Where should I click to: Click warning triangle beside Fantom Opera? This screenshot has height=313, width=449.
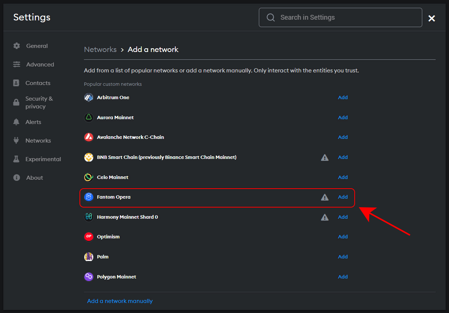point(325,197)
